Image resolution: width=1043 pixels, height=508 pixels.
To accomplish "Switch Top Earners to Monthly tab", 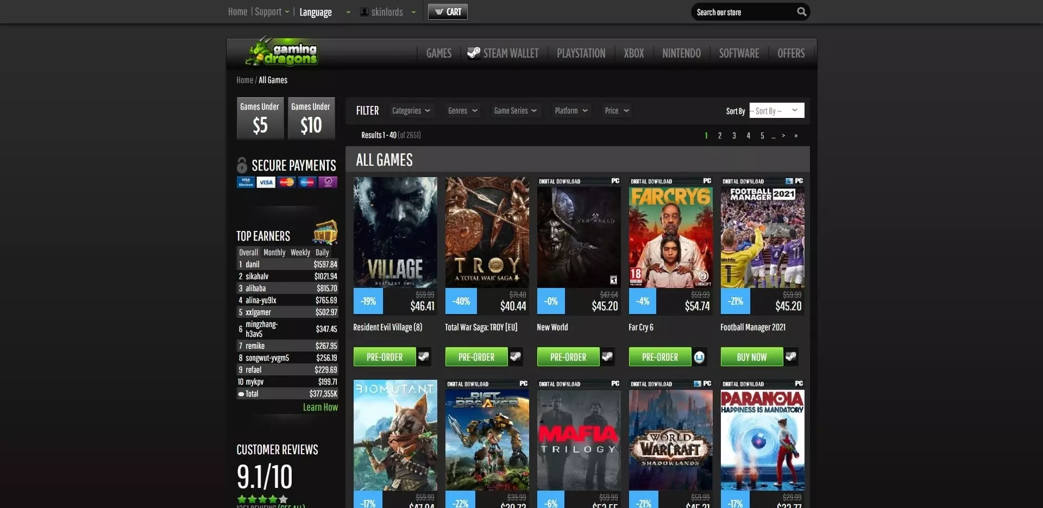I will click(x=274, y=252).
